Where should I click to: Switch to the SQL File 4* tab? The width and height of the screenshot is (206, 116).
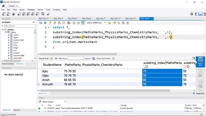coord(72,19)
